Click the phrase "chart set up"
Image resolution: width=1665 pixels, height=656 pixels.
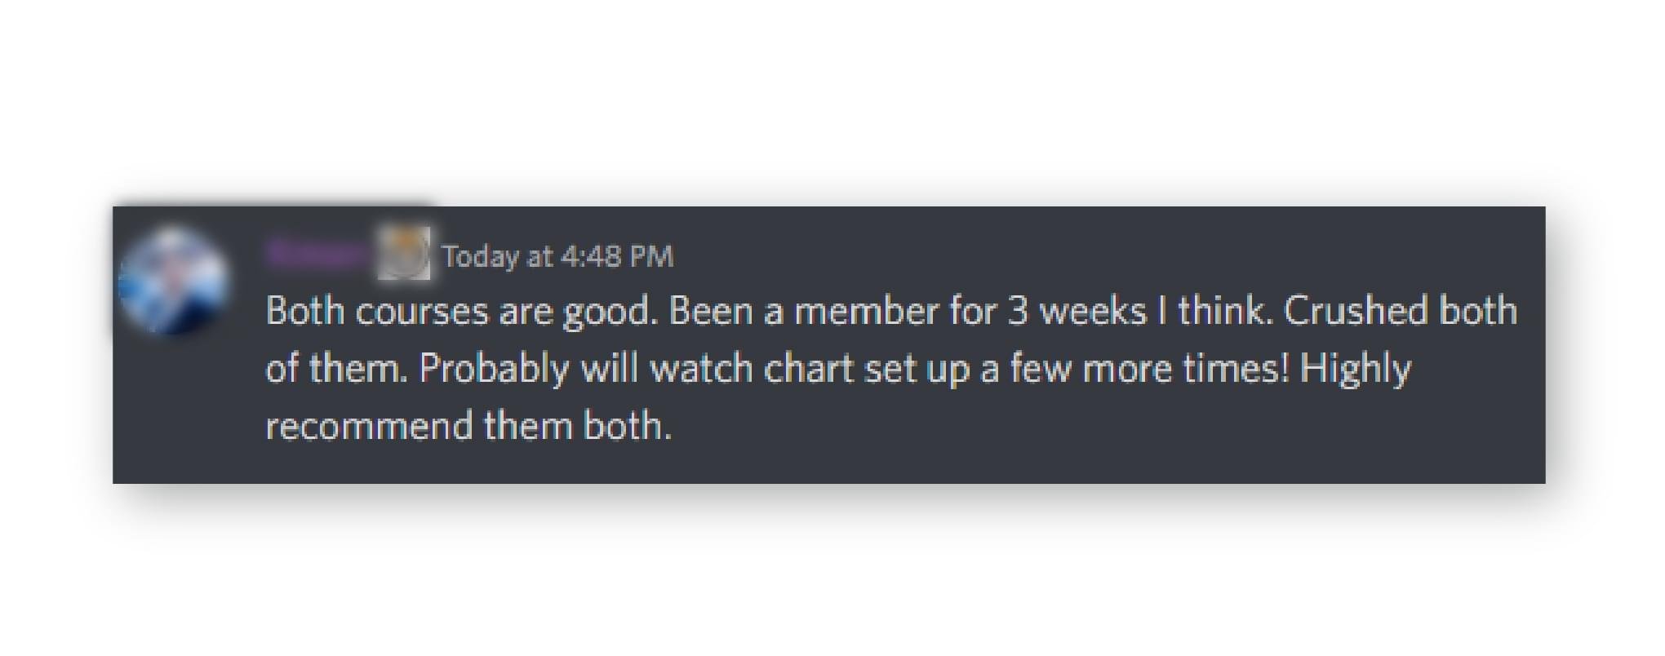pyautogui.click(x=868, y=369)
